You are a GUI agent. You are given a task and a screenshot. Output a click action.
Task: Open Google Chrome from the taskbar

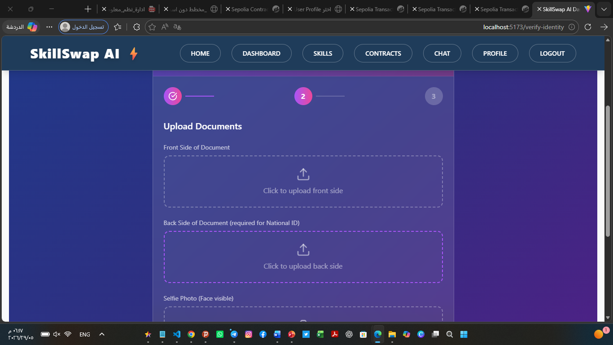[191, 334]
